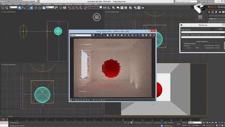This screenshot has width=225, height=127.
Task: Open the Layer Manager
Action: (x=114, y=8)
